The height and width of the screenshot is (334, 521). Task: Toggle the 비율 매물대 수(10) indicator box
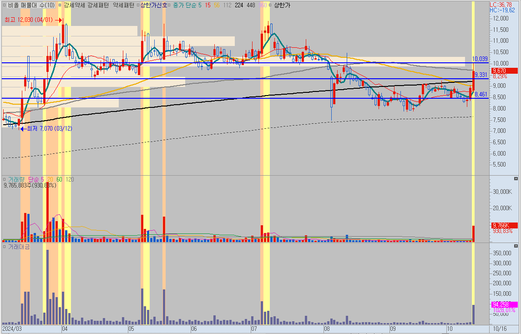(x=4, y=5)
